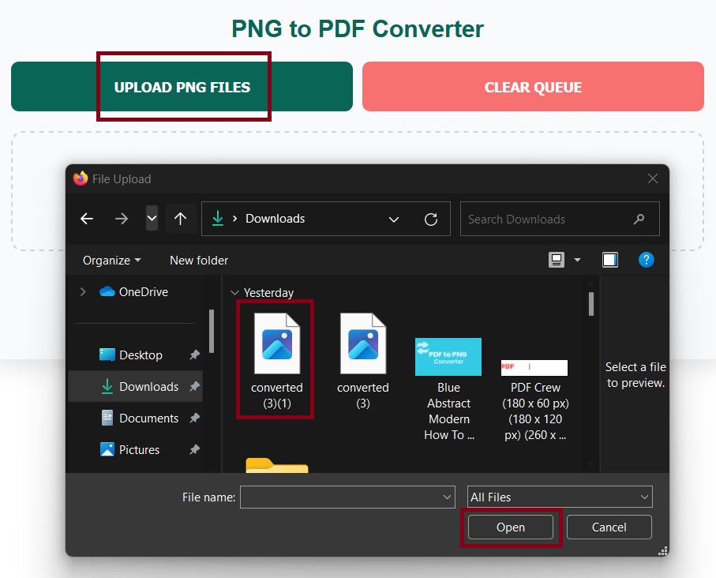Screen dimensions: 716x578
Task: Open the All Files file type dropdown
Action: click(x=559, y=497)
